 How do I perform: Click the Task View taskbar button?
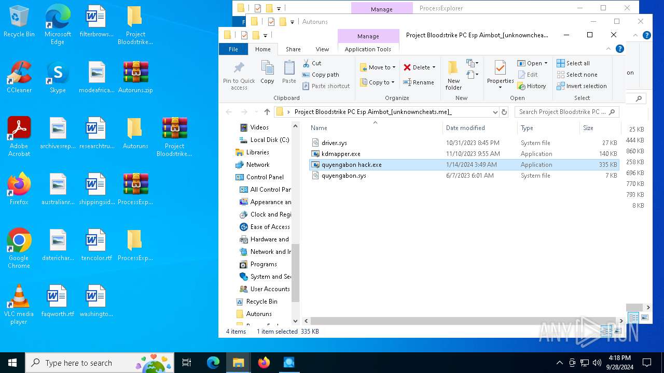point(187,363)
